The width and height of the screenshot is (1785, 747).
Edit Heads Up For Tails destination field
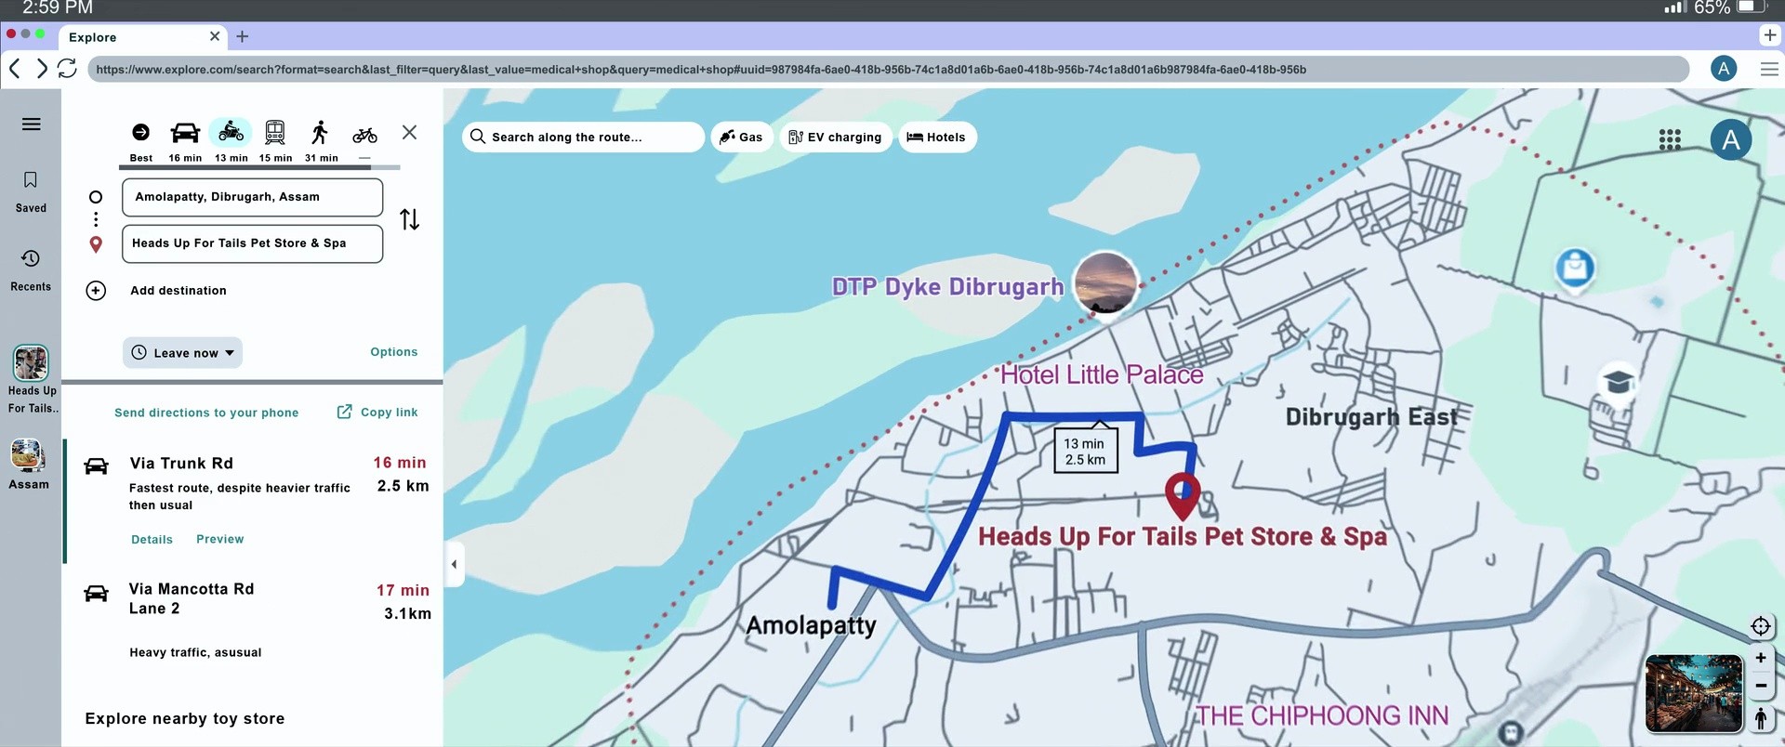(252, 243)
